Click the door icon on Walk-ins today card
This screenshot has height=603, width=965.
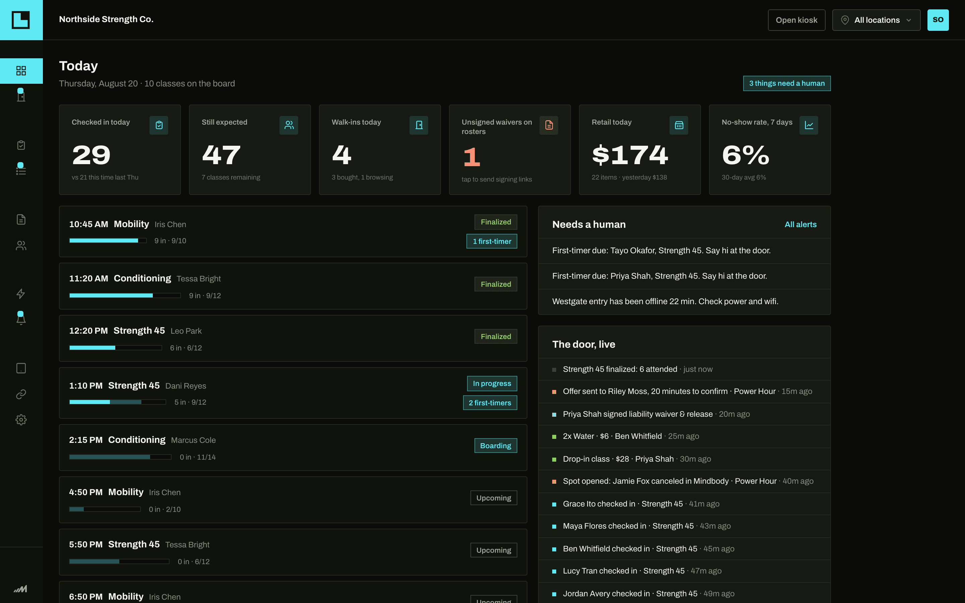[419, 125]
